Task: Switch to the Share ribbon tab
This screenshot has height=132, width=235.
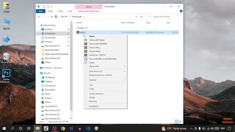Action: pos(60,11)
